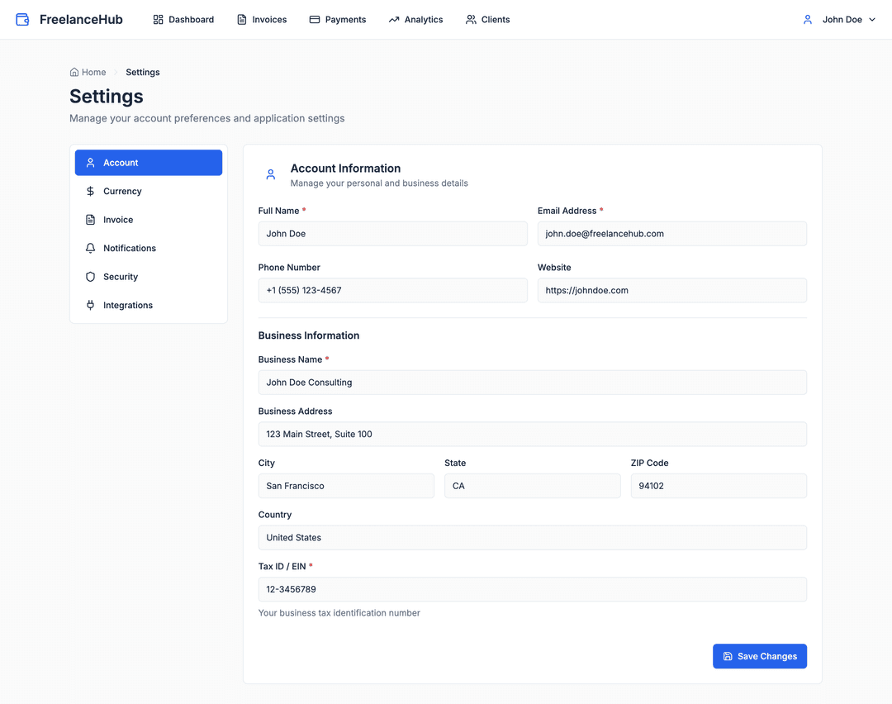This screenshot has width=892, height=704.
Task: Select the Website URL field
Action: pyautogui.click(x=671, y=290)
